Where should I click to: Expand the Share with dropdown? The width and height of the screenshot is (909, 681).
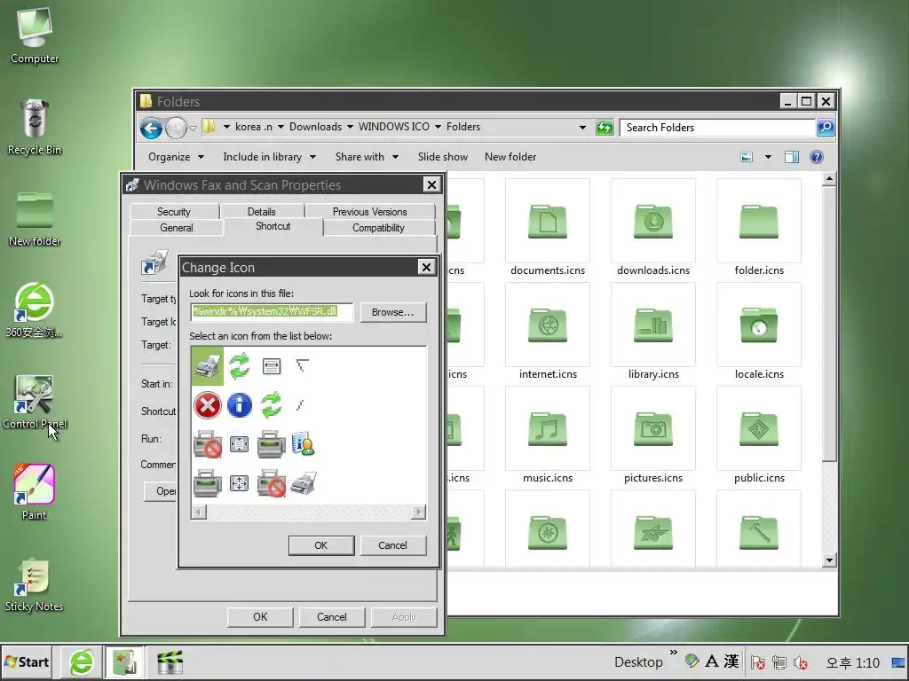(x=367, y=157)
